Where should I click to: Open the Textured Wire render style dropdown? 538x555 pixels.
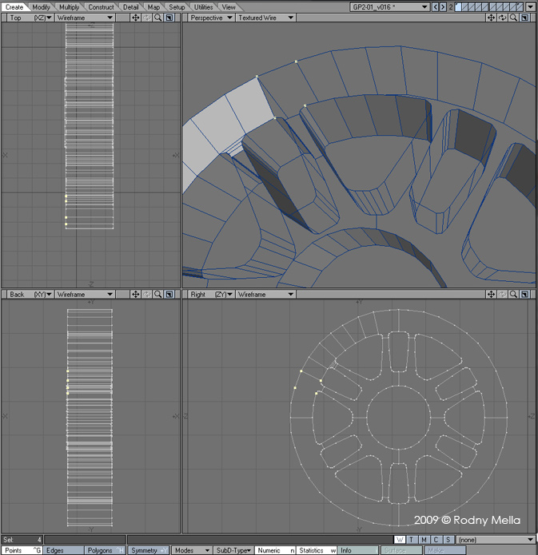pos(264,18)
